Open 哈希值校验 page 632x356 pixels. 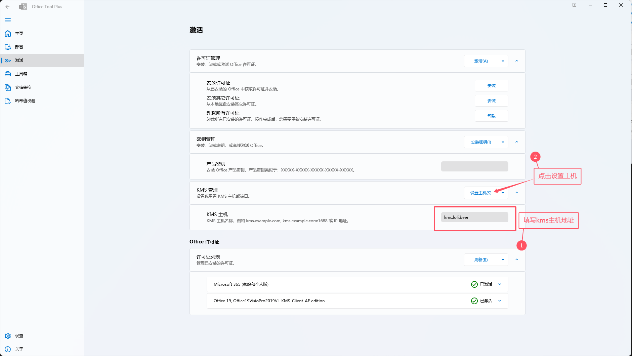point(42,101)
